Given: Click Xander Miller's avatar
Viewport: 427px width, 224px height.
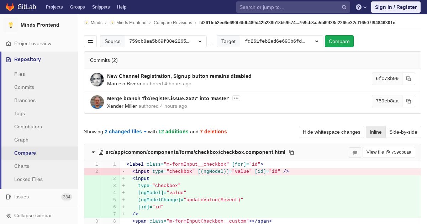Looking at the screenshot, I should pos(97,102).
